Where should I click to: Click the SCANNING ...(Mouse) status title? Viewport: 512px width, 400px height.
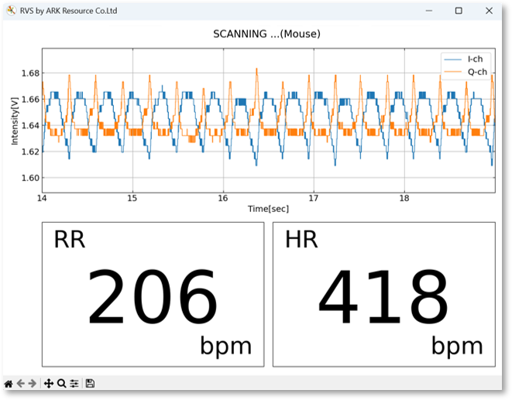click(x=266, y=34)
